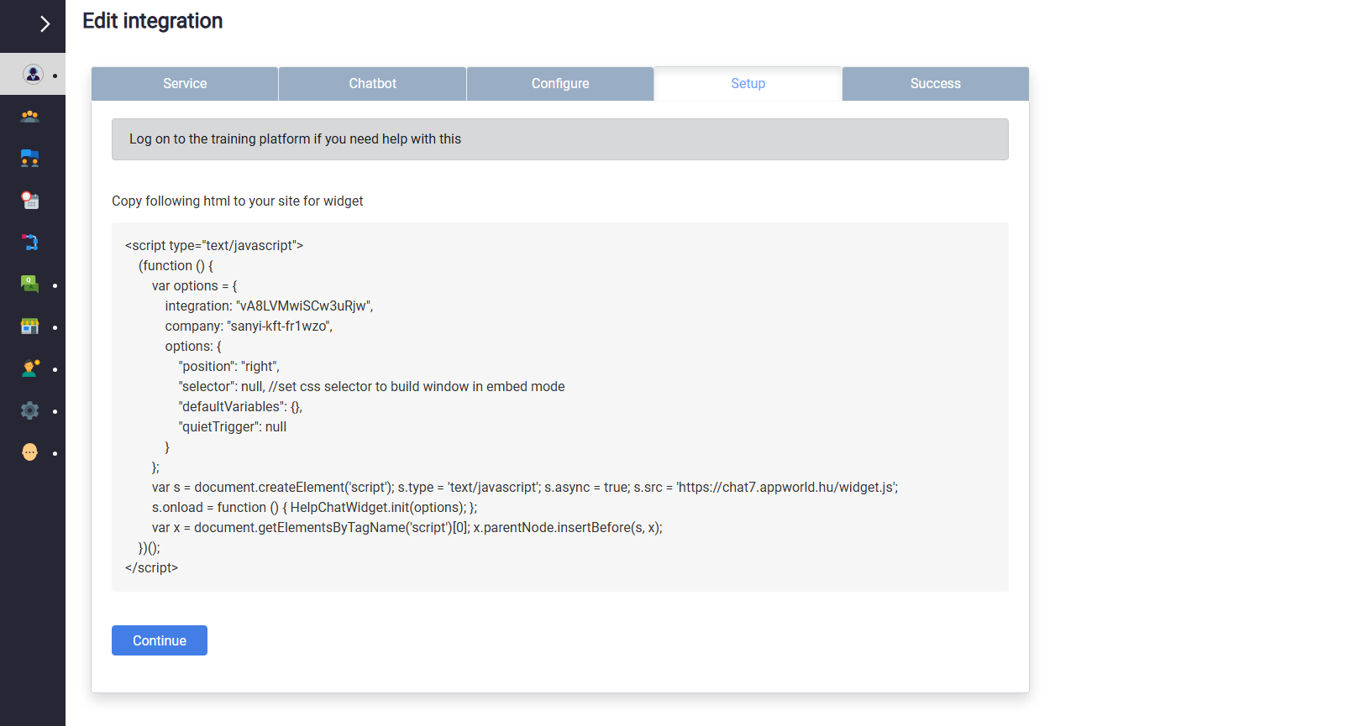Open the settings gear icon in sidebar
This screenshot has width=1370, height=726.
[x=30, y=410]
